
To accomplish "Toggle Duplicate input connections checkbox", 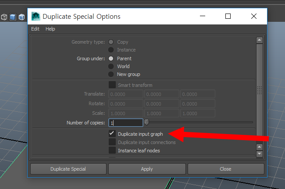I will [112, 142].
